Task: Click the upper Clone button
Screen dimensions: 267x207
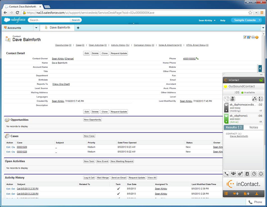Action: 105,53
